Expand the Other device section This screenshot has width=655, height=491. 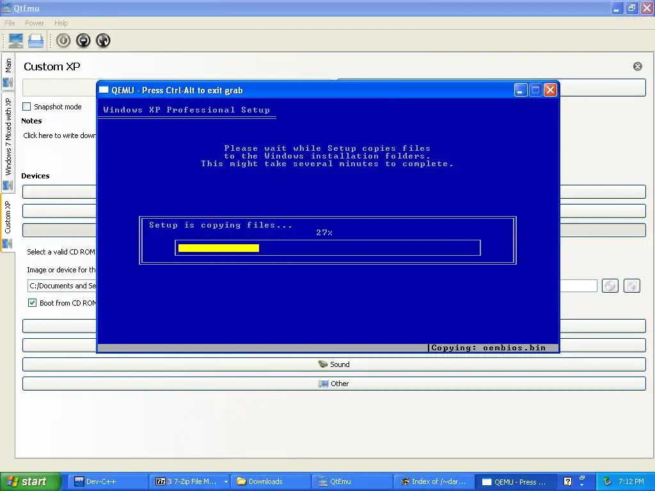point(334,384)
